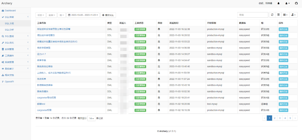
Task: Open date range picker 2022-10-05 - 2022-11-03
Action: pyautogui.click(x=83, y=15)
